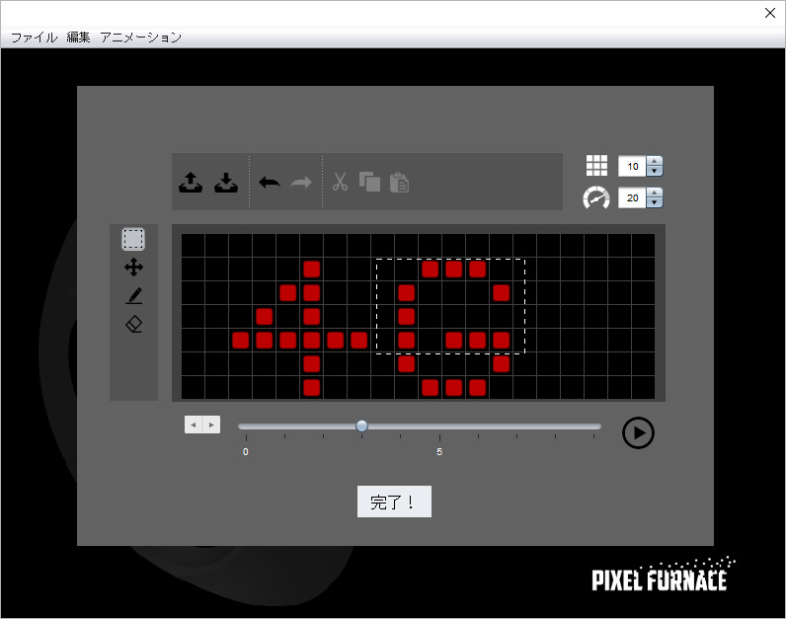Click the copy icon
The image size is (786, 619).
point(370,182)
